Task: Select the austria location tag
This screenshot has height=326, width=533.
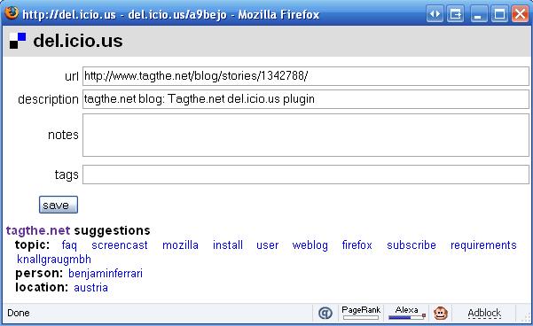Action: pyautogui.click(x=90, y=288)
